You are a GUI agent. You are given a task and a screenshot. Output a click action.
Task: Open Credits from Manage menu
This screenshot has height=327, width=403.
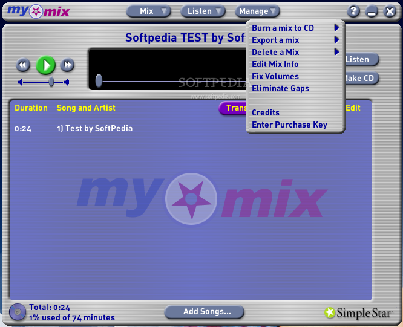pyautogui.click(x=266, y=112)
